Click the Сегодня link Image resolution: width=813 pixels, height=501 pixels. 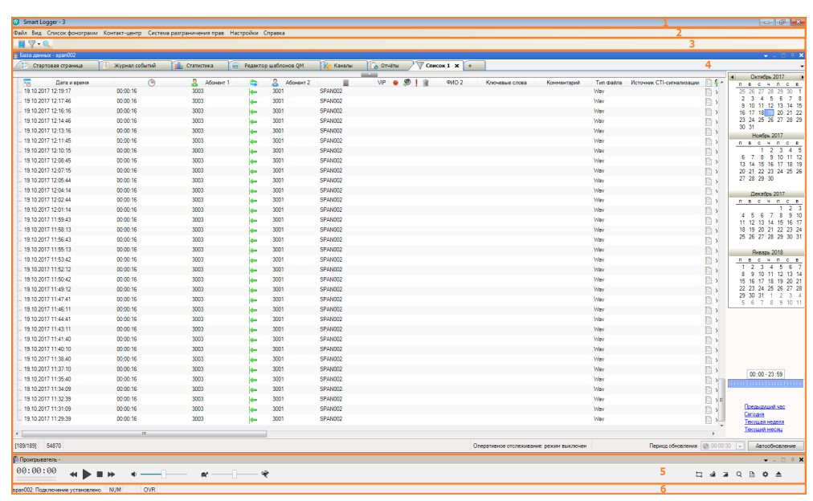(754, 414)
